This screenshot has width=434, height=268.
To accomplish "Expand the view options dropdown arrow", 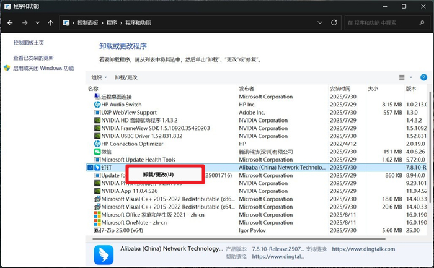I will [x=410, y=77].
